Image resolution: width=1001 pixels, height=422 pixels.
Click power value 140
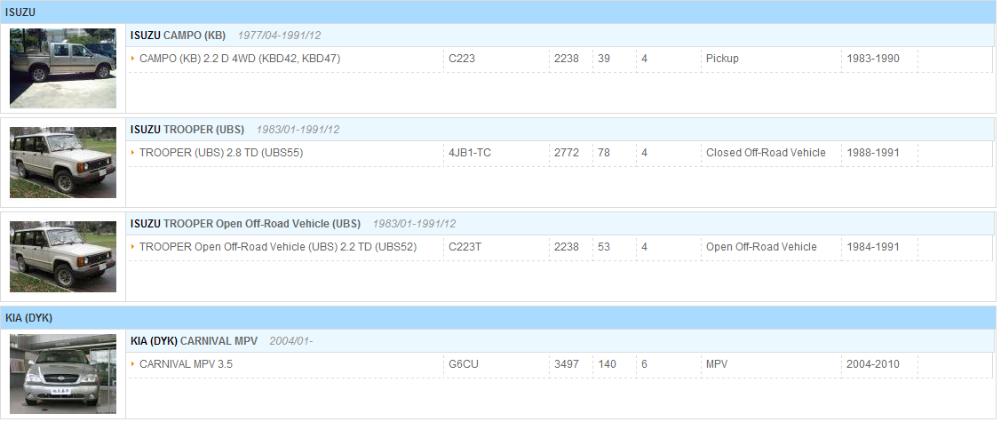(608, 364)
